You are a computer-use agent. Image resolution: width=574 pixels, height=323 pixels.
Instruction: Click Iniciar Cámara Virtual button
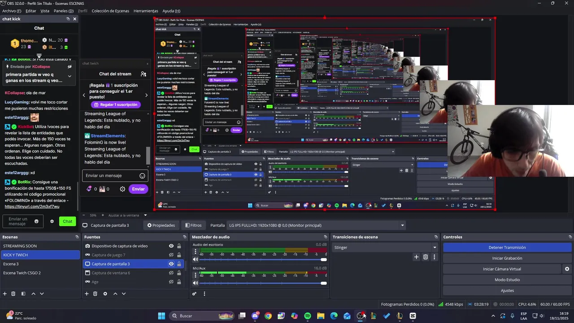(502, 269)
